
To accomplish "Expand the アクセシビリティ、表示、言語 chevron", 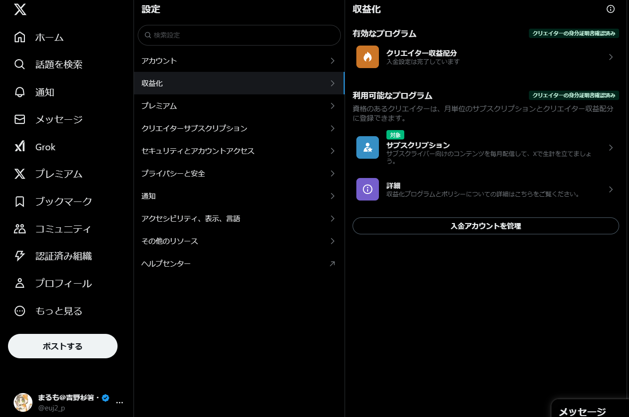I will (332, 218).
